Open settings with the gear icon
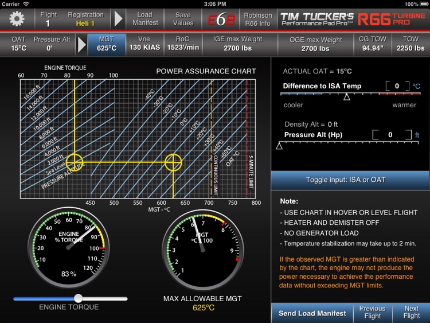 pos(17,19)
